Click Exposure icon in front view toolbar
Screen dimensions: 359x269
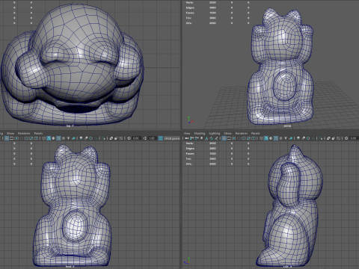coord(129,138)
